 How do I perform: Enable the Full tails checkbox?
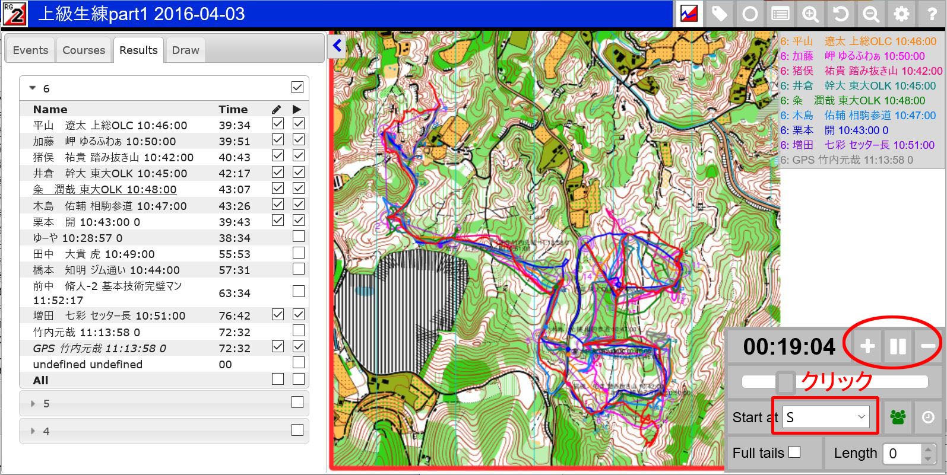click(794, 452)
